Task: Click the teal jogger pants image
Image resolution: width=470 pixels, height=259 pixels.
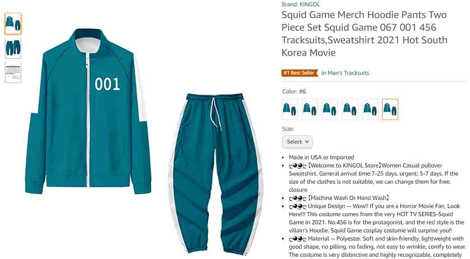Action: point(216,173)
